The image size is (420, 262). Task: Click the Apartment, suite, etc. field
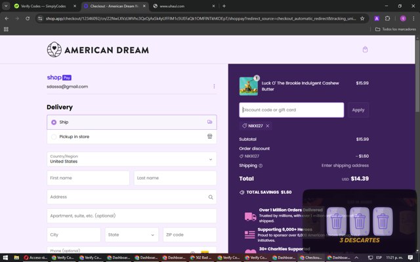tap(132, 215)
